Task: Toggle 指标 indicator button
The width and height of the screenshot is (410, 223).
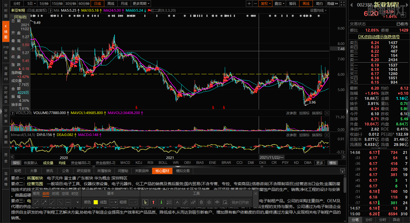Action: (16, 163)
